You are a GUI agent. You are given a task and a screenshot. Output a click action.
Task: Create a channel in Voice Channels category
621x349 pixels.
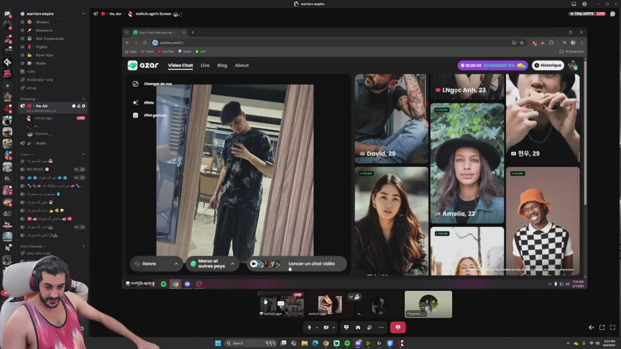(83, 246)
